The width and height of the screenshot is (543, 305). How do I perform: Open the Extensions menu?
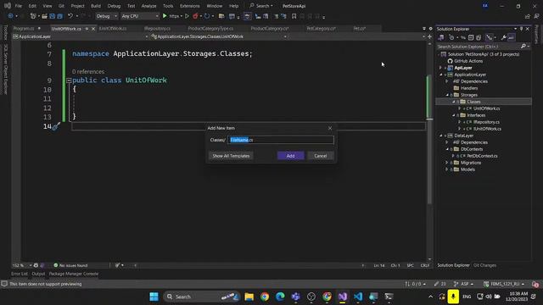(190, 6)
